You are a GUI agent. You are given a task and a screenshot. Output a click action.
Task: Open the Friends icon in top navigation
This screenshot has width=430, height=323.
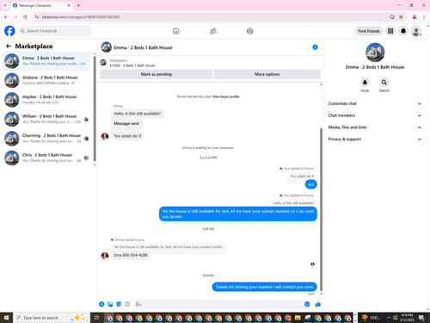(x=213, y=31)
